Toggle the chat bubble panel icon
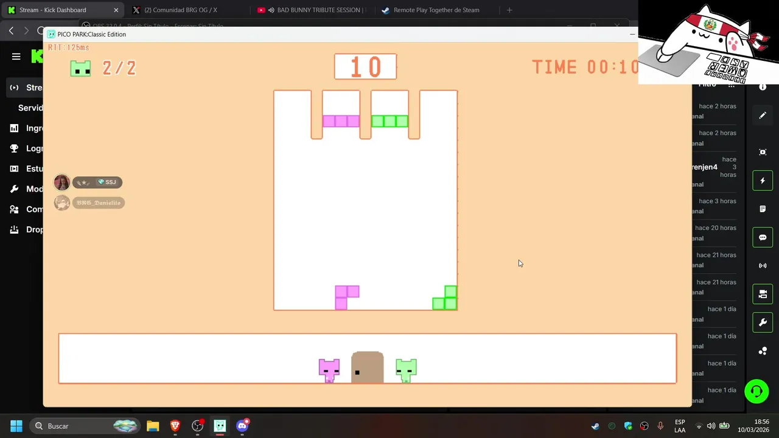 pyautogui.click(x=763, y=237)
